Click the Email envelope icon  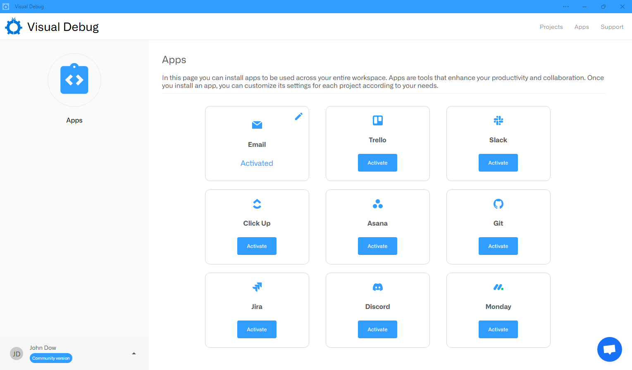pyautogui.click(x=257, y=125)
